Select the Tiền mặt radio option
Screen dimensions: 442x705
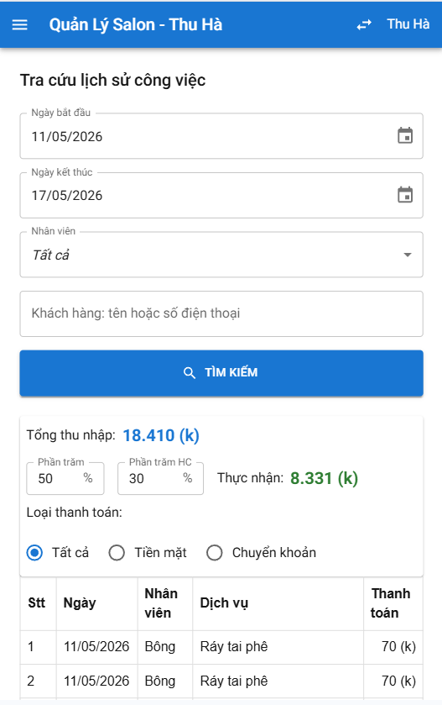(x=117, y=553)
